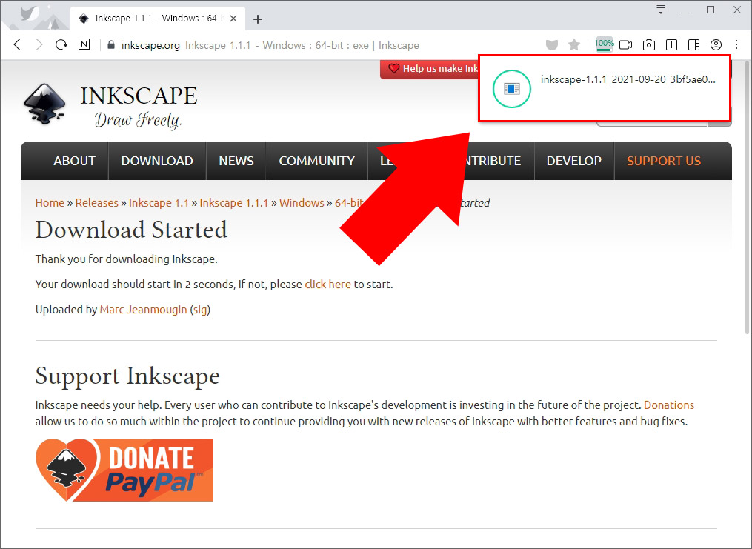The width and height of the screenshot is (752, 549).
Task: Follow the Inkscape 1.1.1 breadcrumb link
Action: point(233,203)
